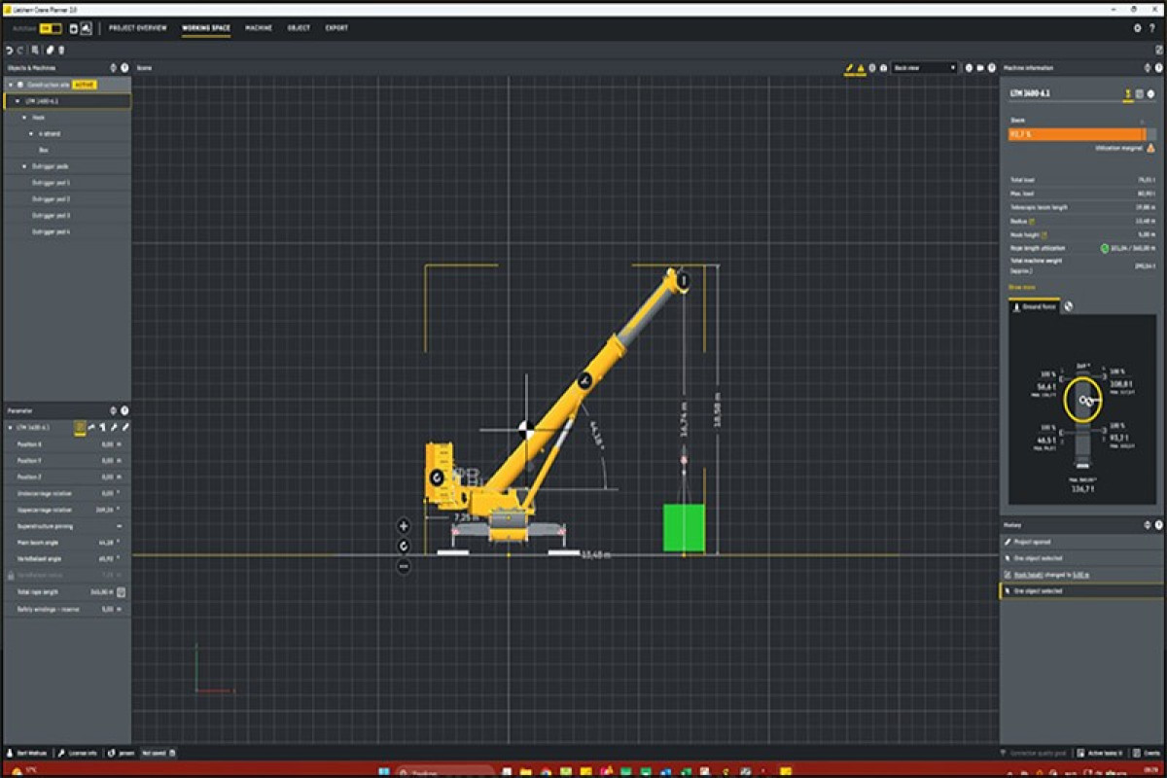Click the circular rotate button near crane

click(x=404, y=546)
